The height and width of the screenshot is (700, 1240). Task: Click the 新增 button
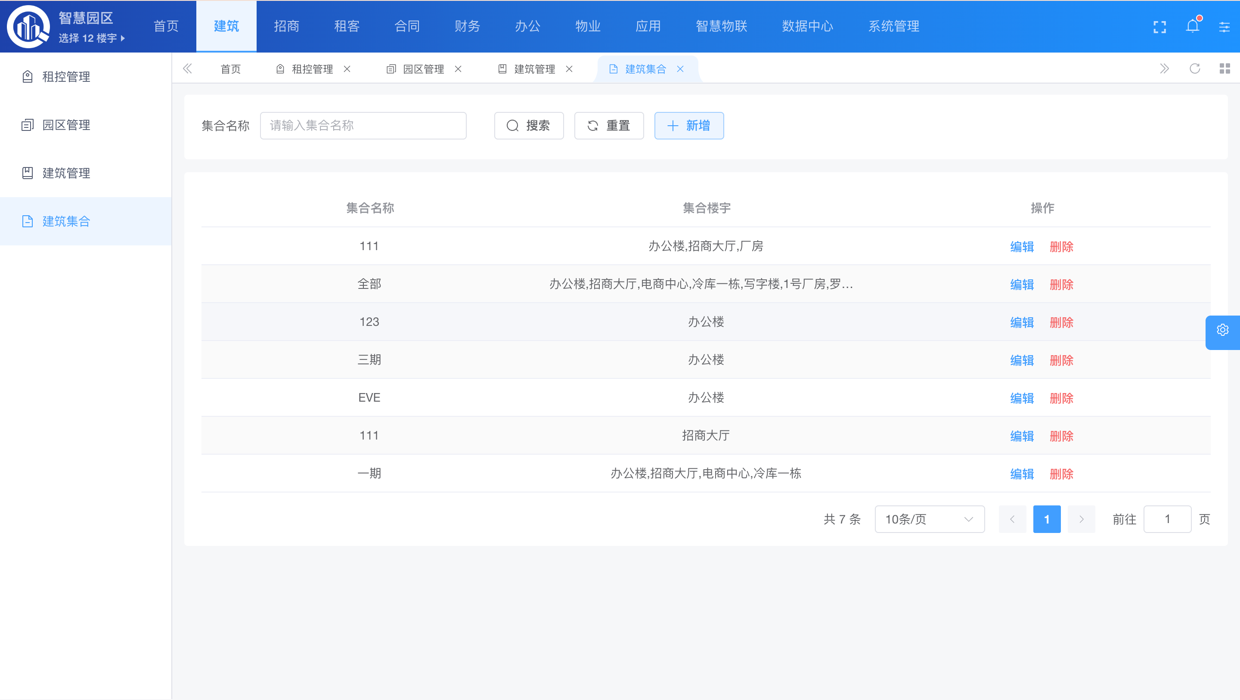pyautogui.click(x=688, y=126)
